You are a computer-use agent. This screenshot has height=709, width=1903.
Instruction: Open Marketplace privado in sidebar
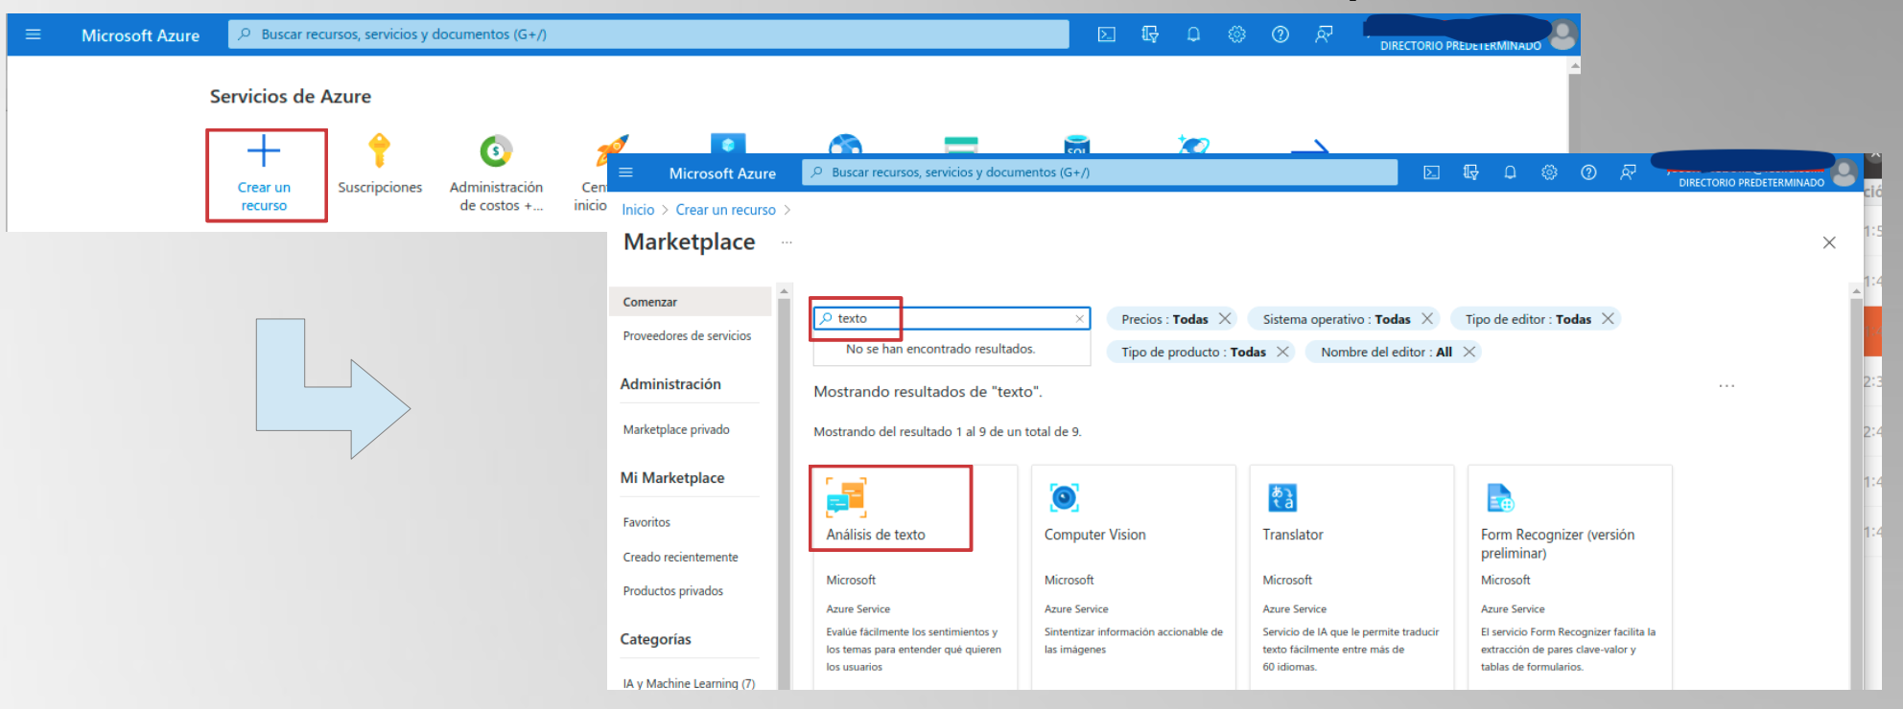tap(676, 429)
